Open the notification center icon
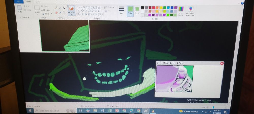 click(x=225, y=112)
